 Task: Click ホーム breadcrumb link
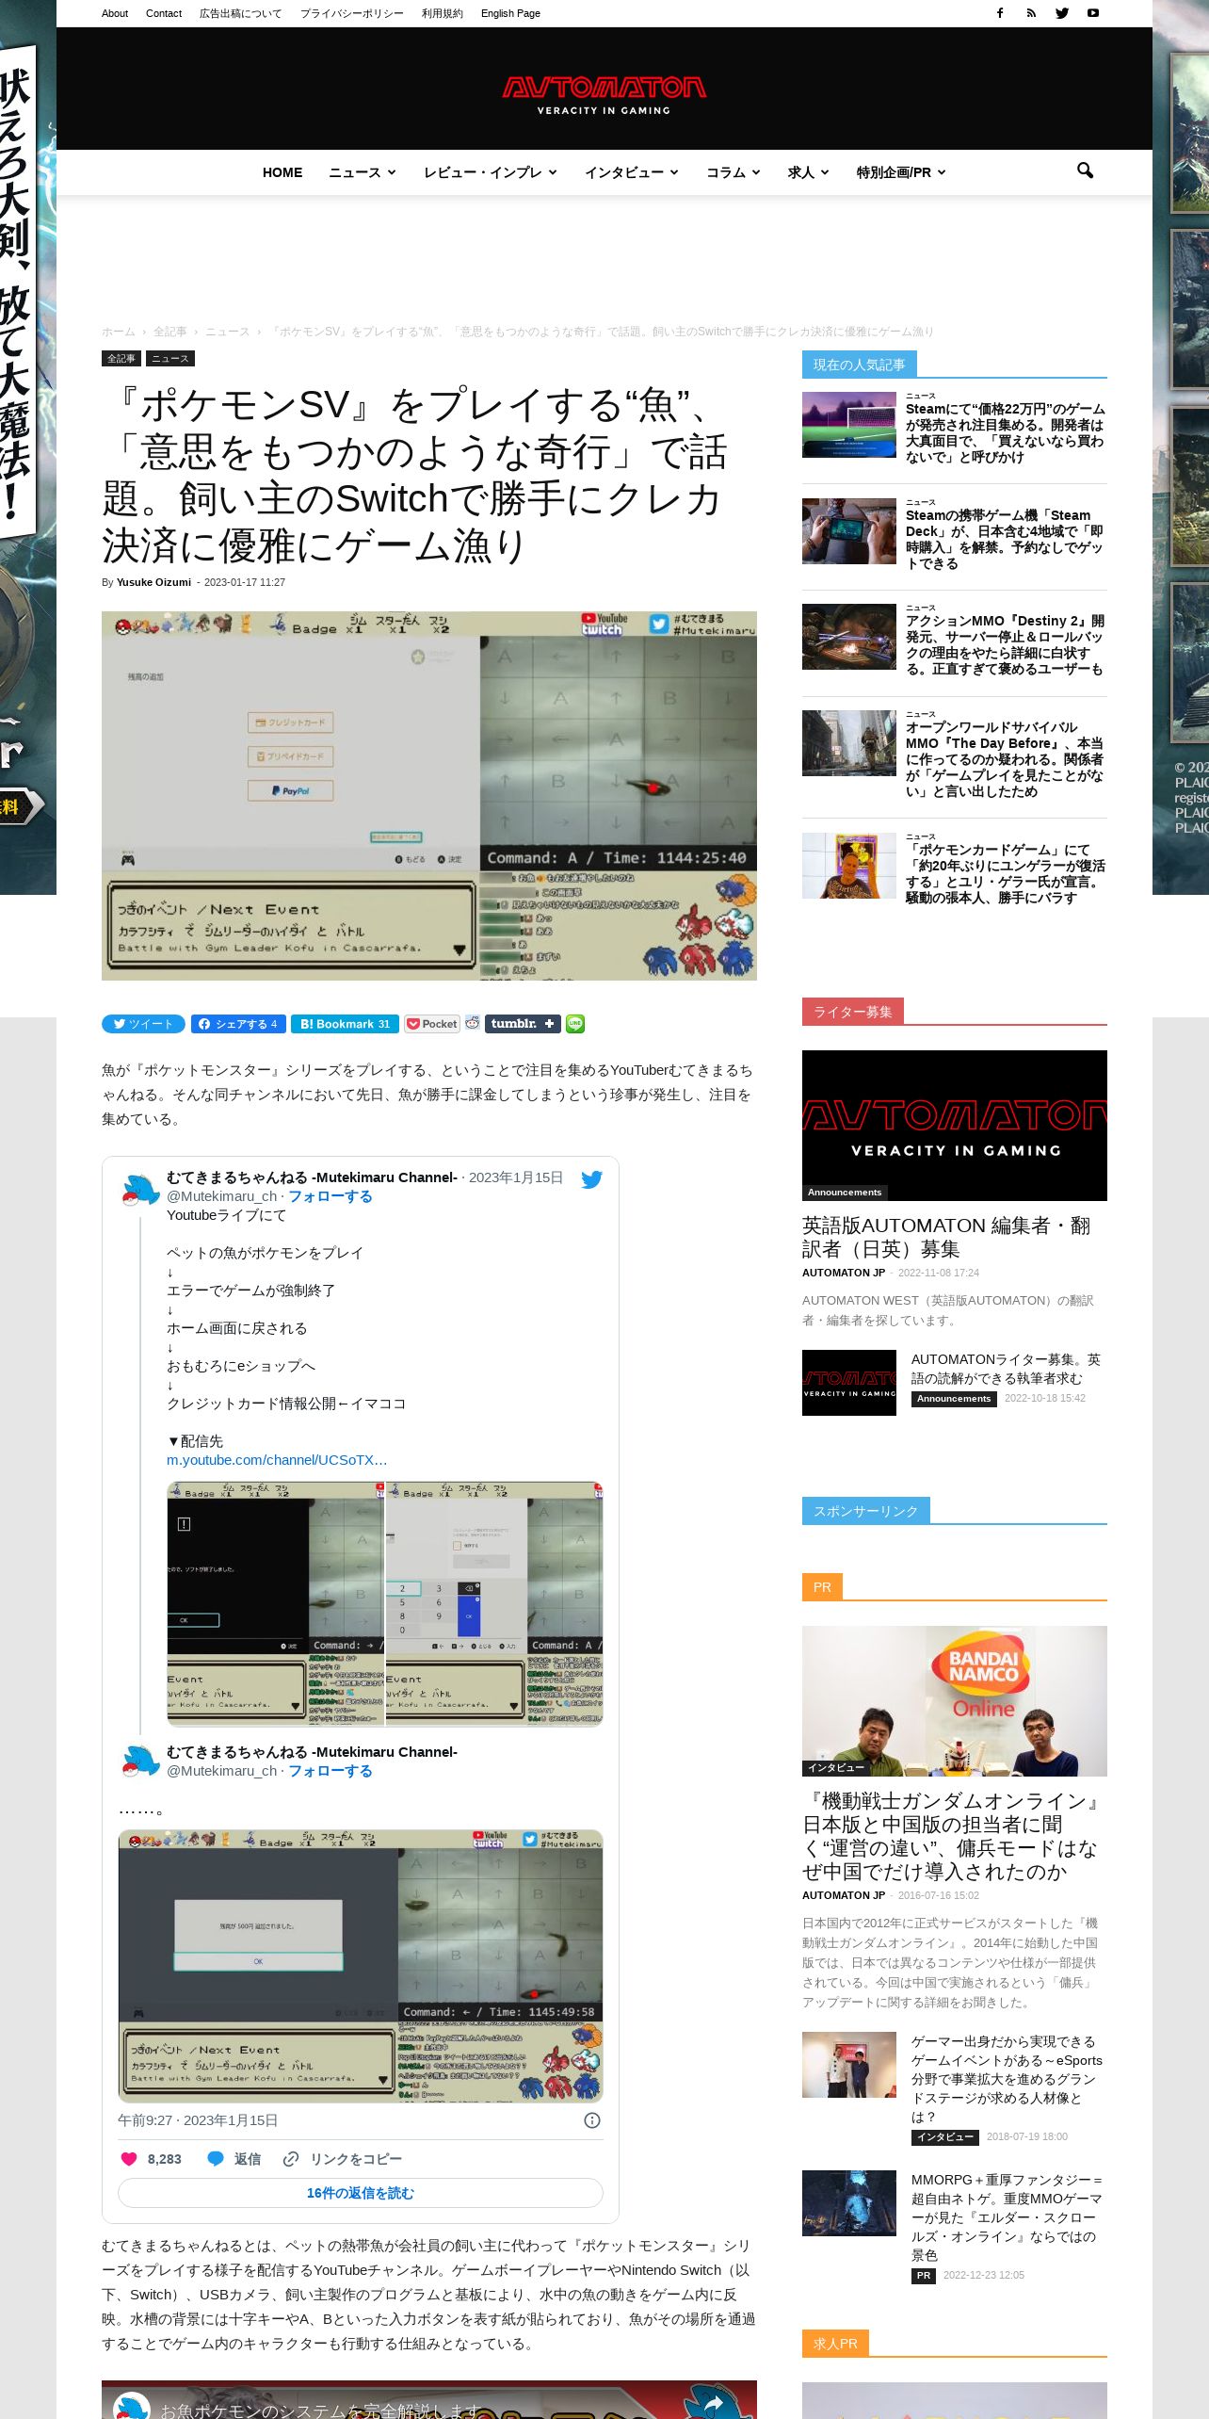pyautogui.click(x=119, y=332)
